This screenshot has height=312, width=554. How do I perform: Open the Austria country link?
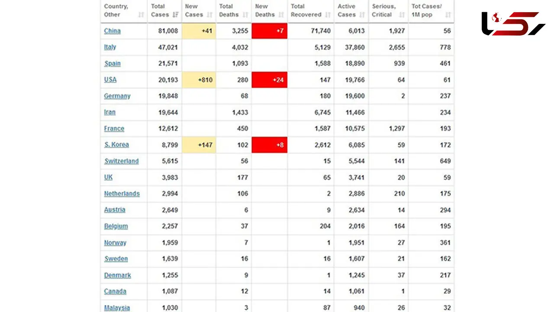[x=114, y=210]
